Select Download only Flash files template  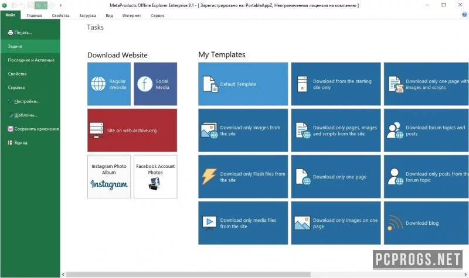point(243,177)
